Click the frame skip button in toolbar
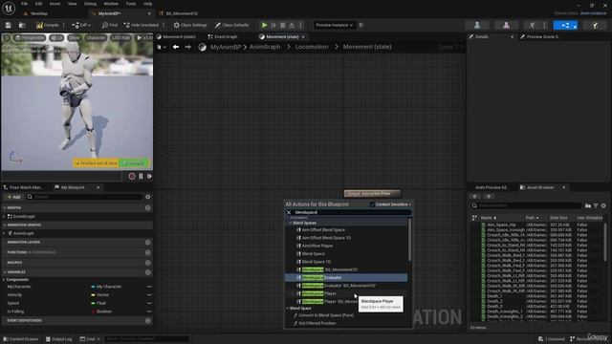This screenshot has width=612, height=344. 274,25
